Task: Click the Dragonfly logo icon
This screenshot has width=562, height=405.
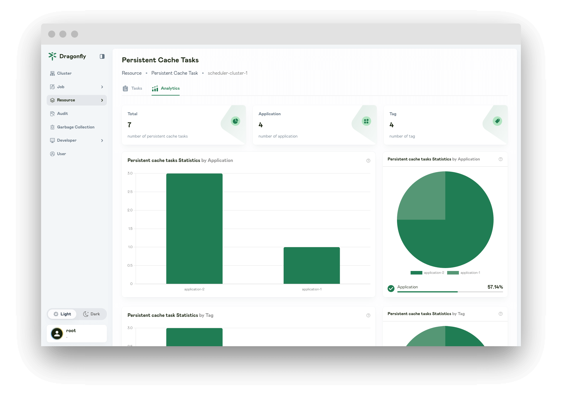Action: point(52,56)
